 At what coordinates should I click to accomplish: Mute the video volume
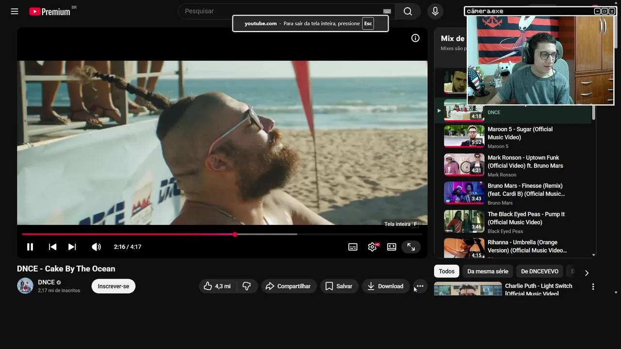click(x=96, y=247)
